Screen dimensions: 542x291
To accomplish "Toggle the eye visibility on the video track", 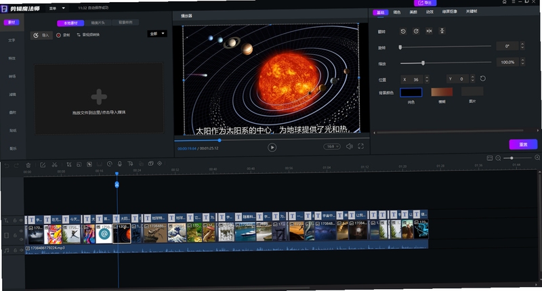I will (21, 231).
